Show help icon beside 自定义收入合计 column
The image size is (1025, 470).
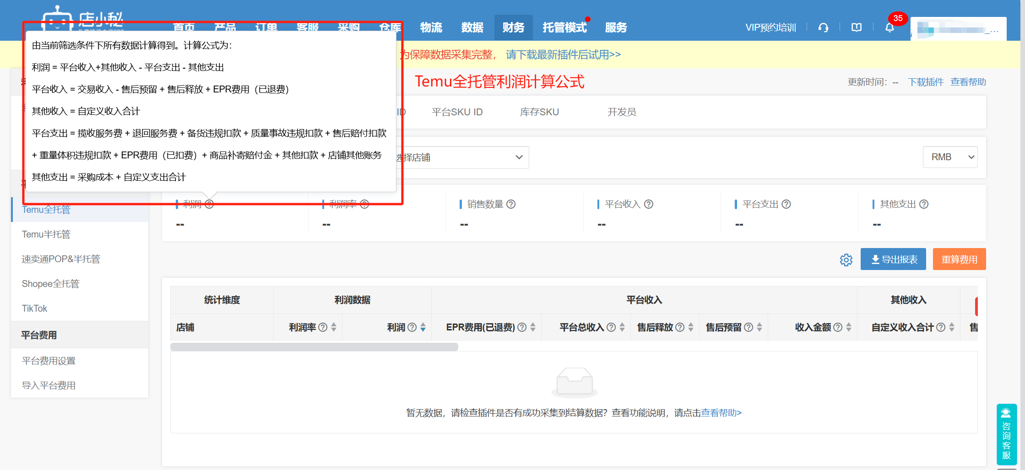(941, 327)
